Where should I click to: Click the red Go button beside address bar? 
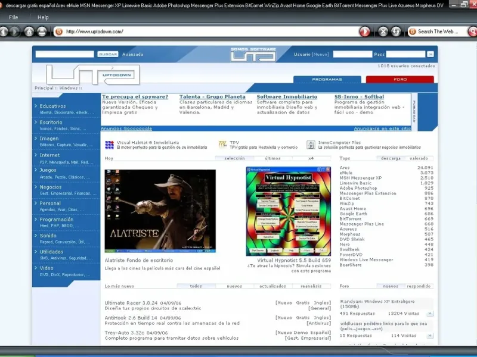pos(364,32)
